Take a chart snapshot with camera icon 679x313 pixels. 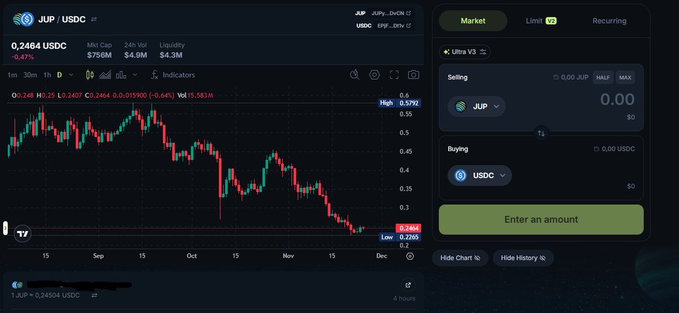tap(414, 75)
